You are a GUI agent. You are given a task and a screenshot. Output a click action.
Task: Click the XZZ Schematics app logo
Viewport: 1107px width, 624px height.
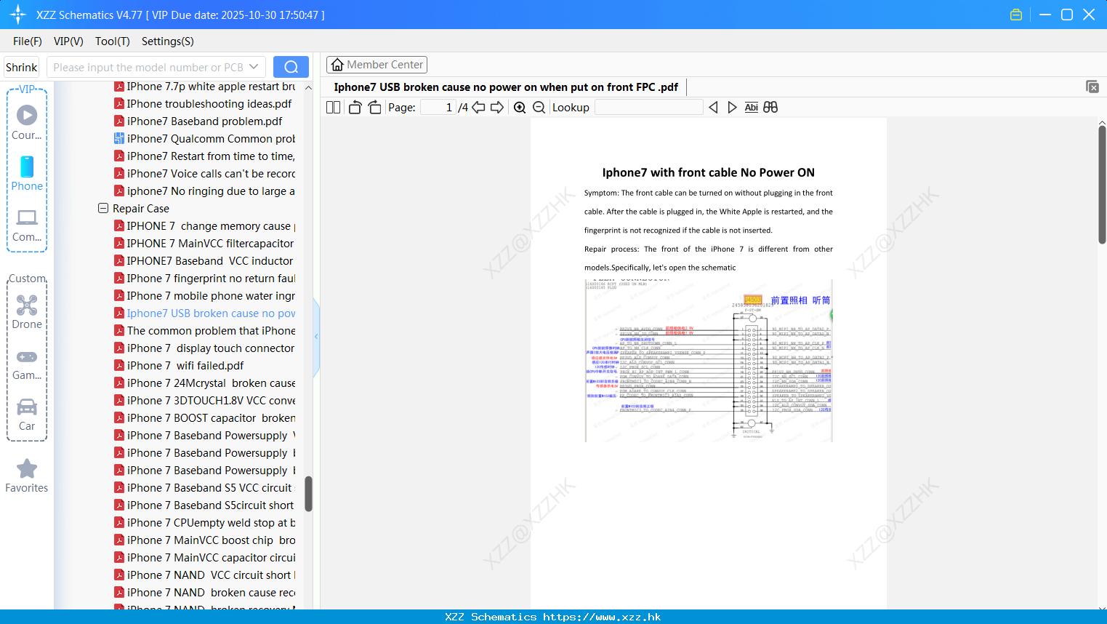(17, 15)
